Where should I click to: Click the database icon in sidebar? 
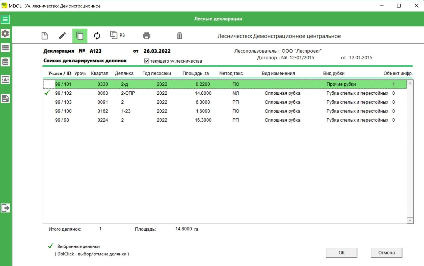(x=5, y=62)
